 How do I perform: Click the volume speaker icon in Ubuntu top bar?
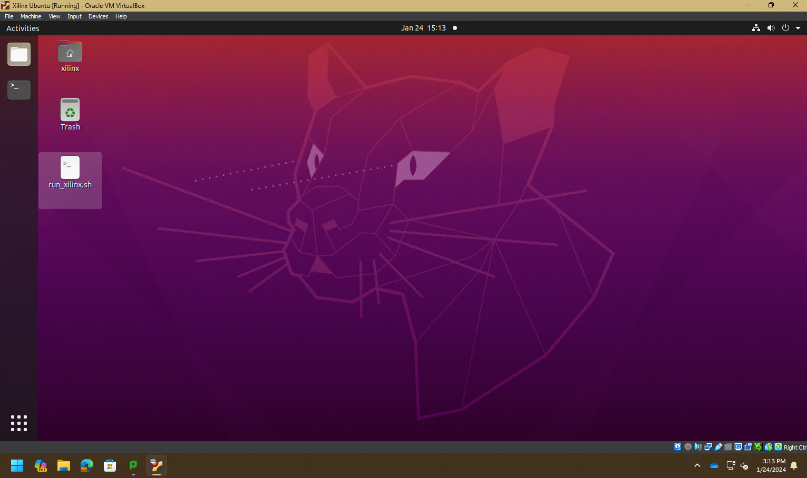pos(771,28)
